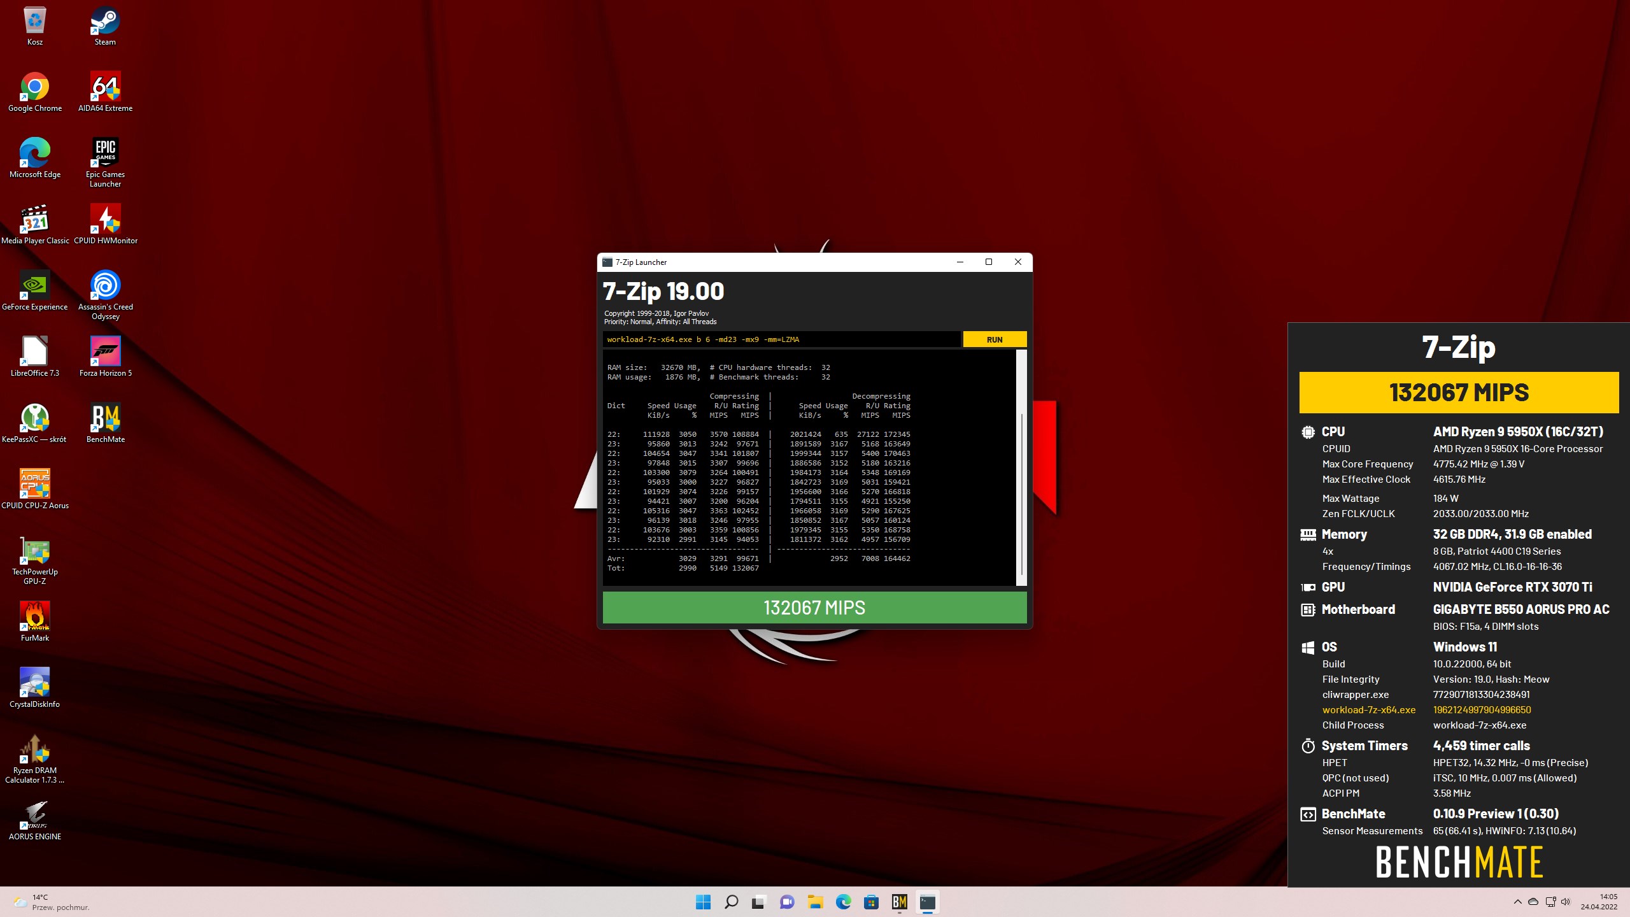Open CPUID HWMonitor shortcut

[x=105, y=225]
